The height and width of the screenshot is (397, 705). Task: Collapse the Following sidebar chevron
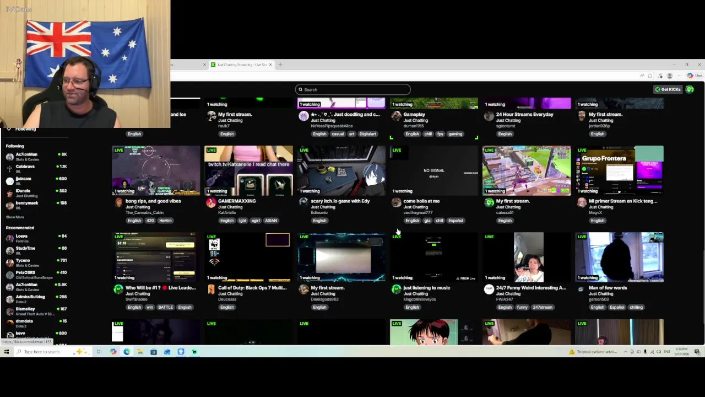[9, 129]
